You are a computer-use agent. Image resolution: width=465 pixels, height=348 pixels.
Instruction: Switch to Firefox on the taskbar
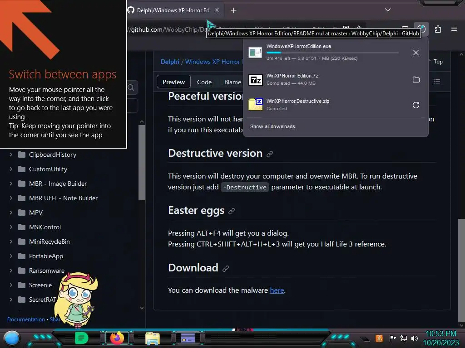tap(117, 338)
